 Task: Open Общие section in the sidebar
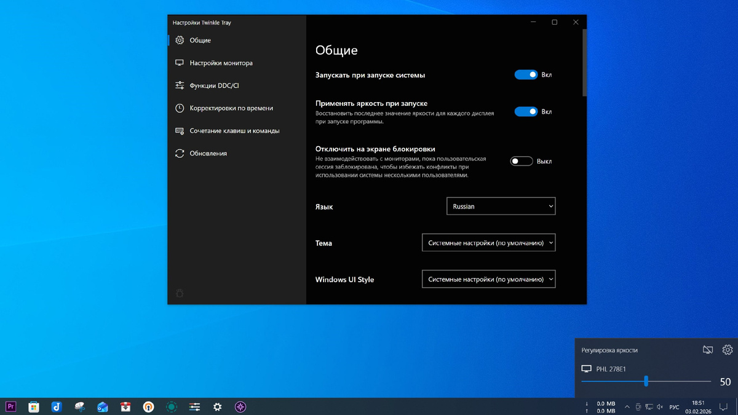coord(237,41)
